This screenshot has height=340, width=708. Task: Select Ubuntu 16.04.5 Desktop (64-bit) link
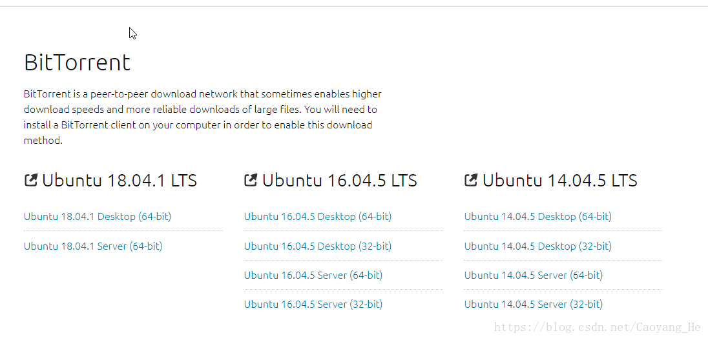[318, 216]
